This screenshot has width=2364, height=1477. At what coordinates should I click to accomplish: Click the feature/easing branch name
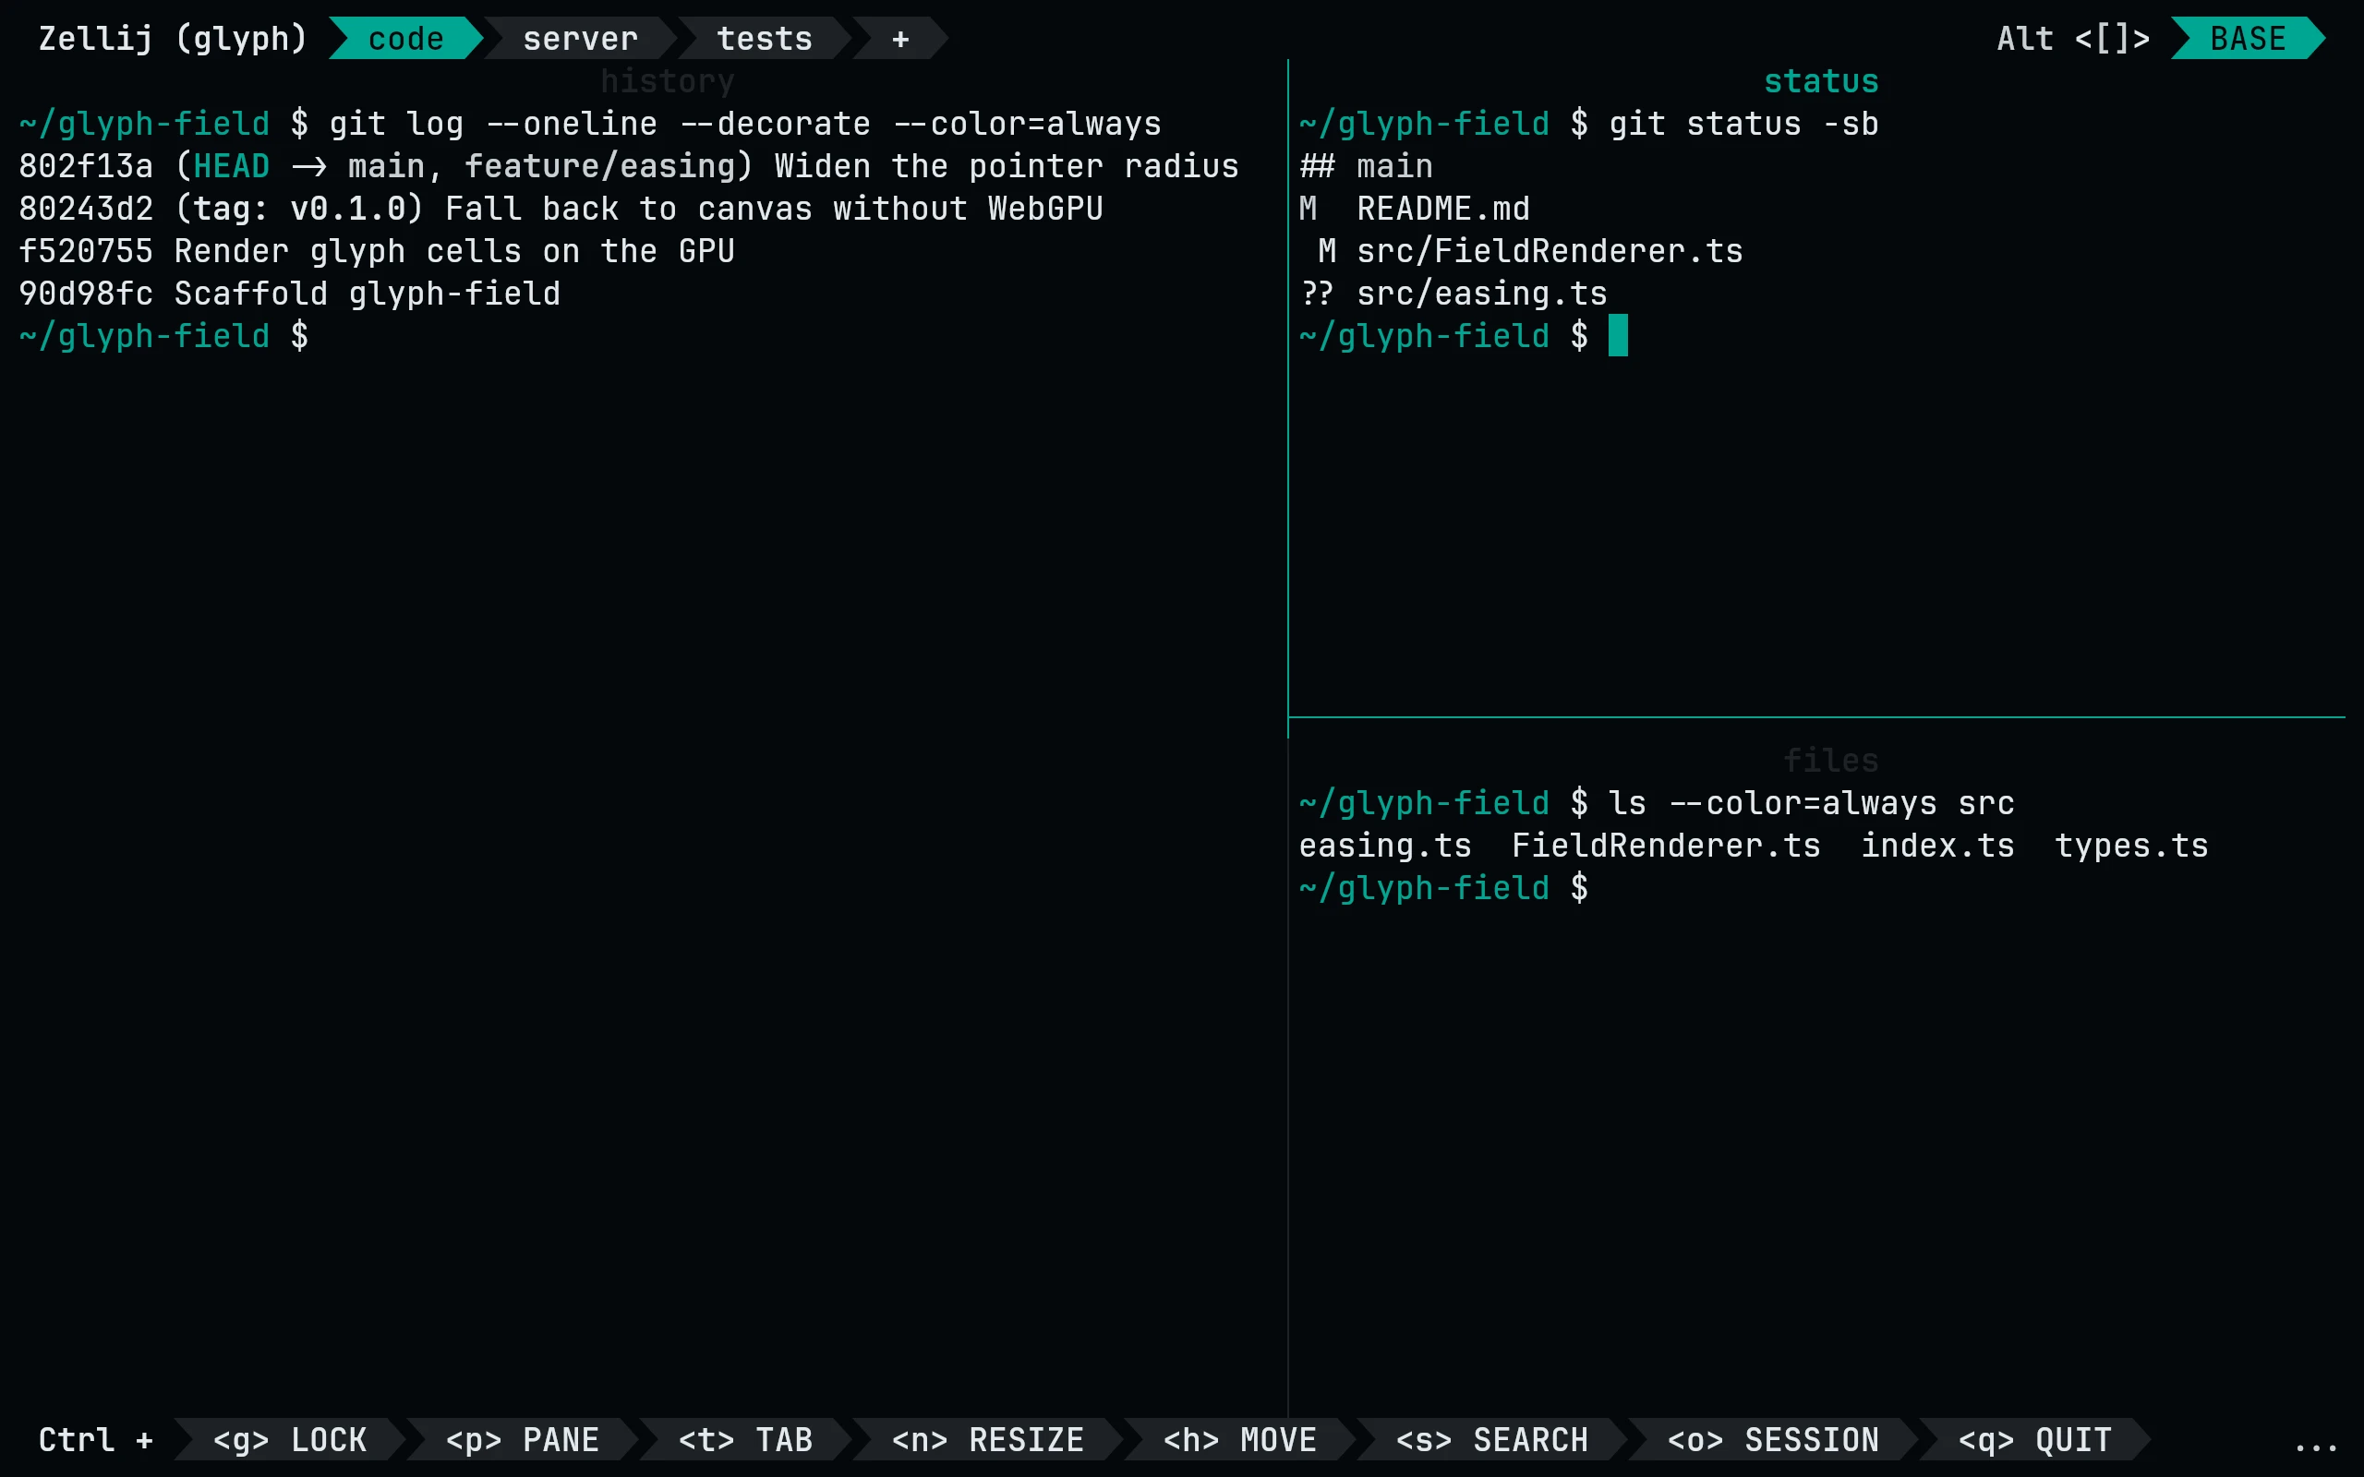point(600,166)
